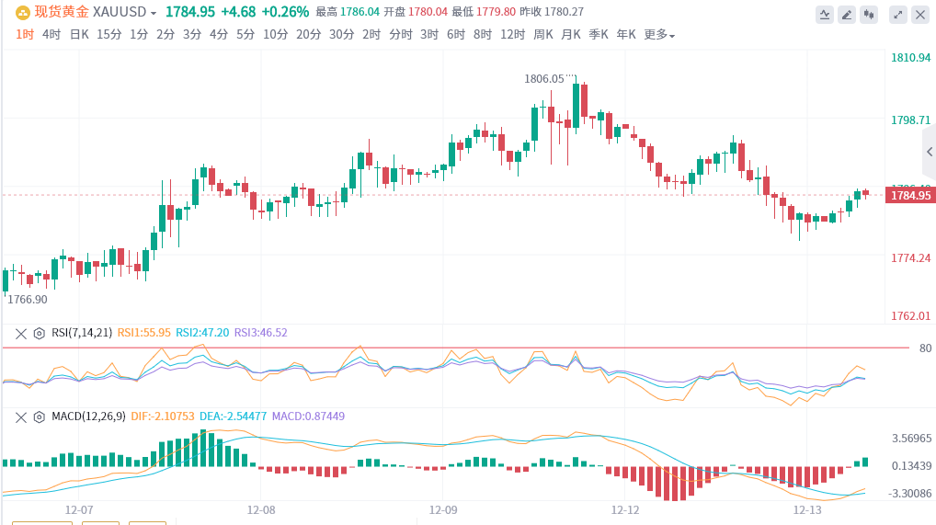Choose the 5分 timeframe
Viewport: 936px width, 525px height.
click(245, 35)
